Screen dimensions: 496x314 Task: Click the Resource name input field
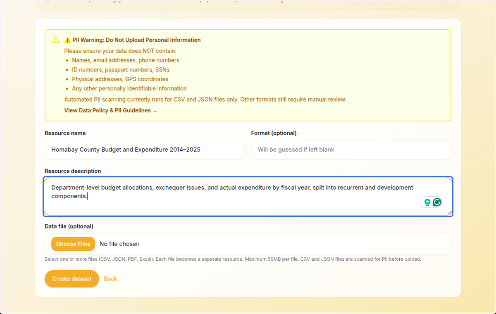click(x=145, y=150)
